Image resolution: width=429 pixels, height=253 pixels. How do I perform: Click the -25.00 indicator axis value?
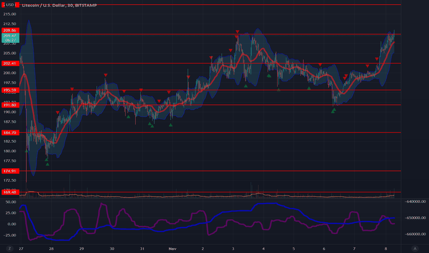pyautogui.click(x=10, y=235)
